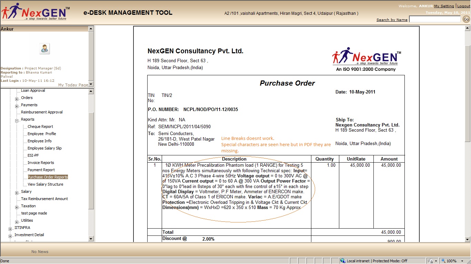Select IITINFRA in the navigation tree
The image size is (471, 264).
point(22,228)
